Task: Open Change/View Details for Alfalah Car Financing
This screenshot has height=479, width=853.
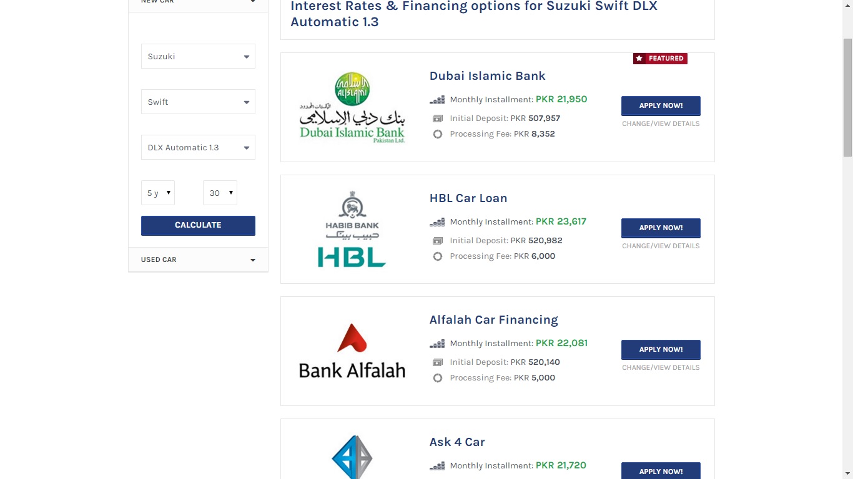Action: click(661, 367)
